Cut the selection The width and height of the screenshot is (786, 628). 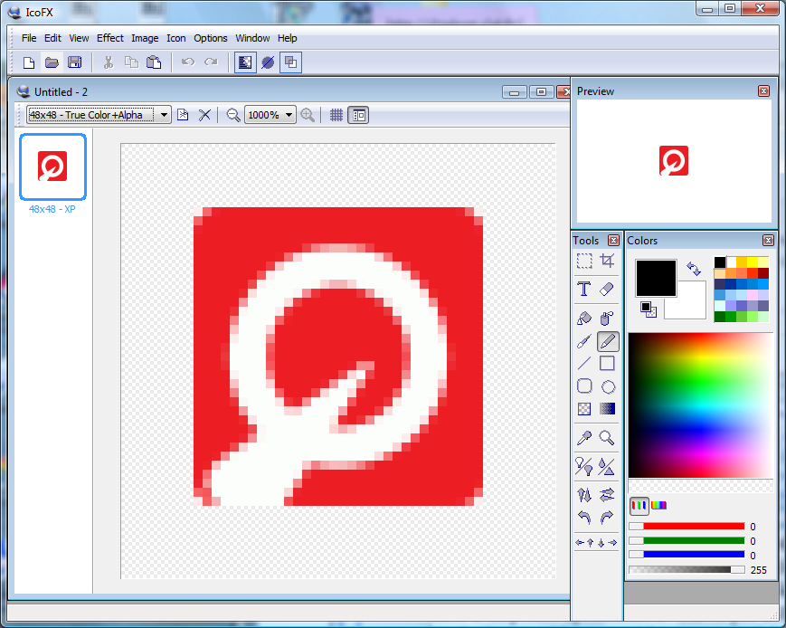pos(109,62)
